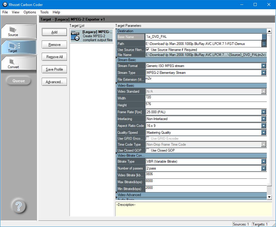Open the Convert panel tab
The image size is (276, 227).
click(19, 63)
